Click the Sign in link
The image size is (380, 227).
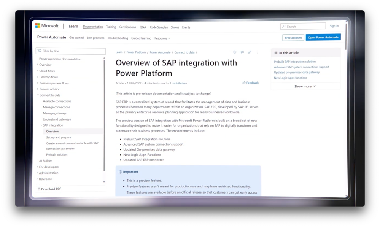[x=334, y=26]
